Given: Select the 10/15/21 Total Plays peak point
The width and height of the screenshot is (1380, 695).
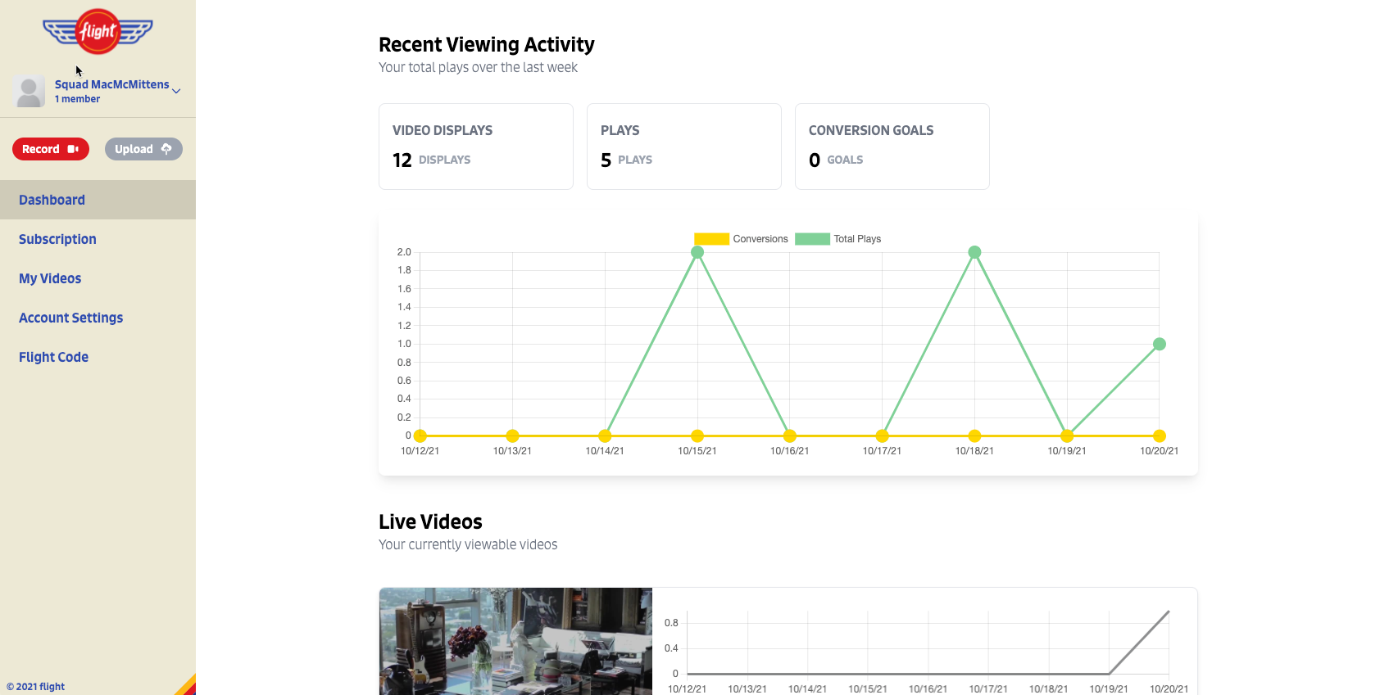Looking at the screenshot, I should (x=697, y=252).
